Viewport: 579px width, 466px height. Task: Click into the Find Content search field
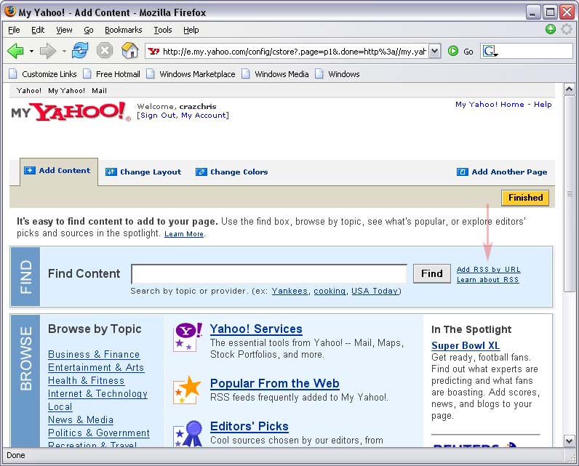(268, 273)
